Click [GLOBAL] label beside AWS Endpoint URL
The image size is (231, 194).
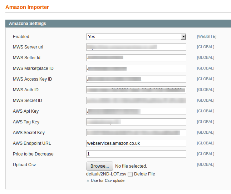[206, 143]
